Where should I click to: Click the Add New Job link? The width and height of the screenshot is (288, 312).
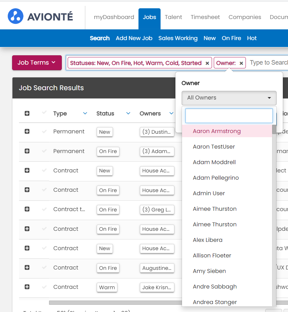134,38
